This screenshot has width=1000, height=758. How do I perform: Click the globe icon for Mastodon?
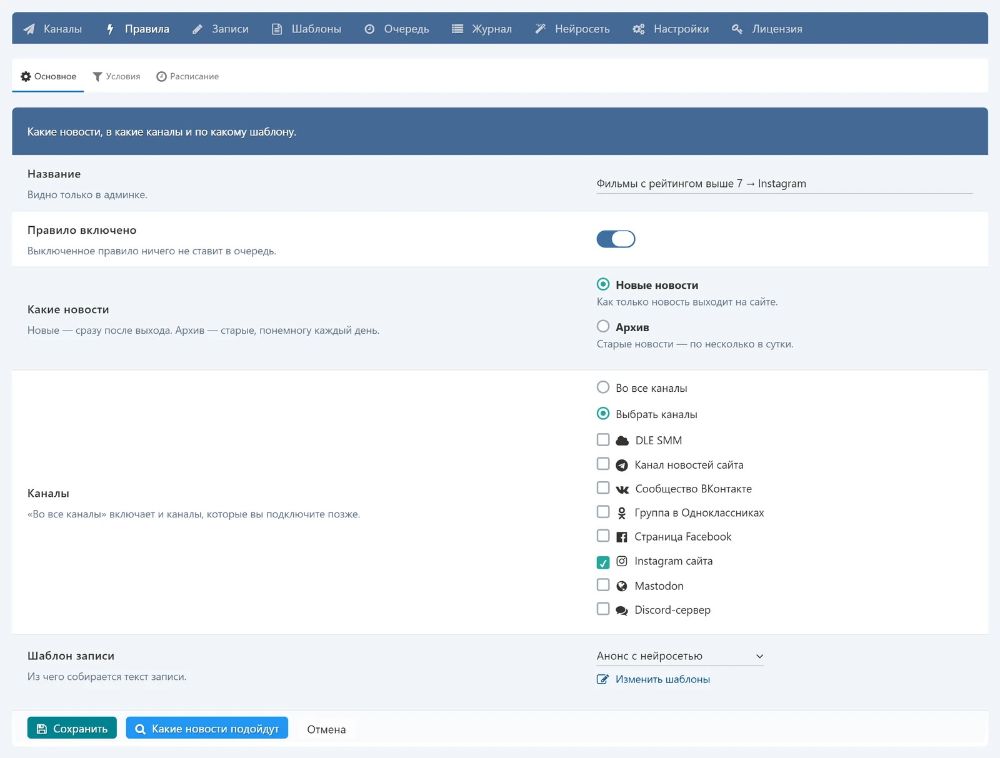pos(622,586)
